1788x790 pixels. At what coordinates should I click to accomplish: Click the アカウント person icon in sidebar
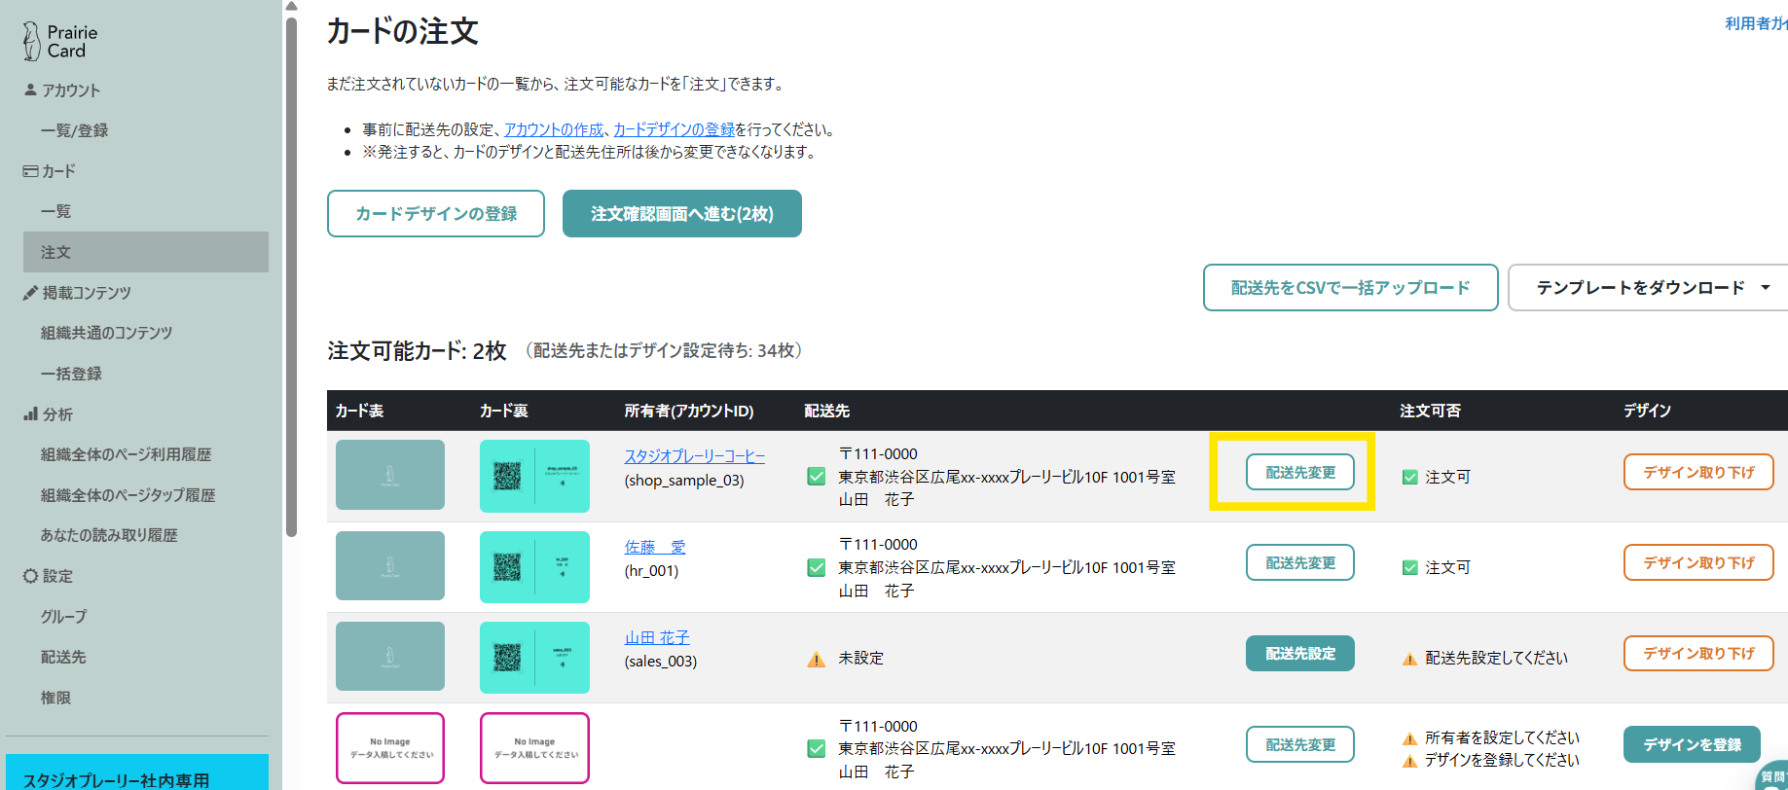[30, 90]
